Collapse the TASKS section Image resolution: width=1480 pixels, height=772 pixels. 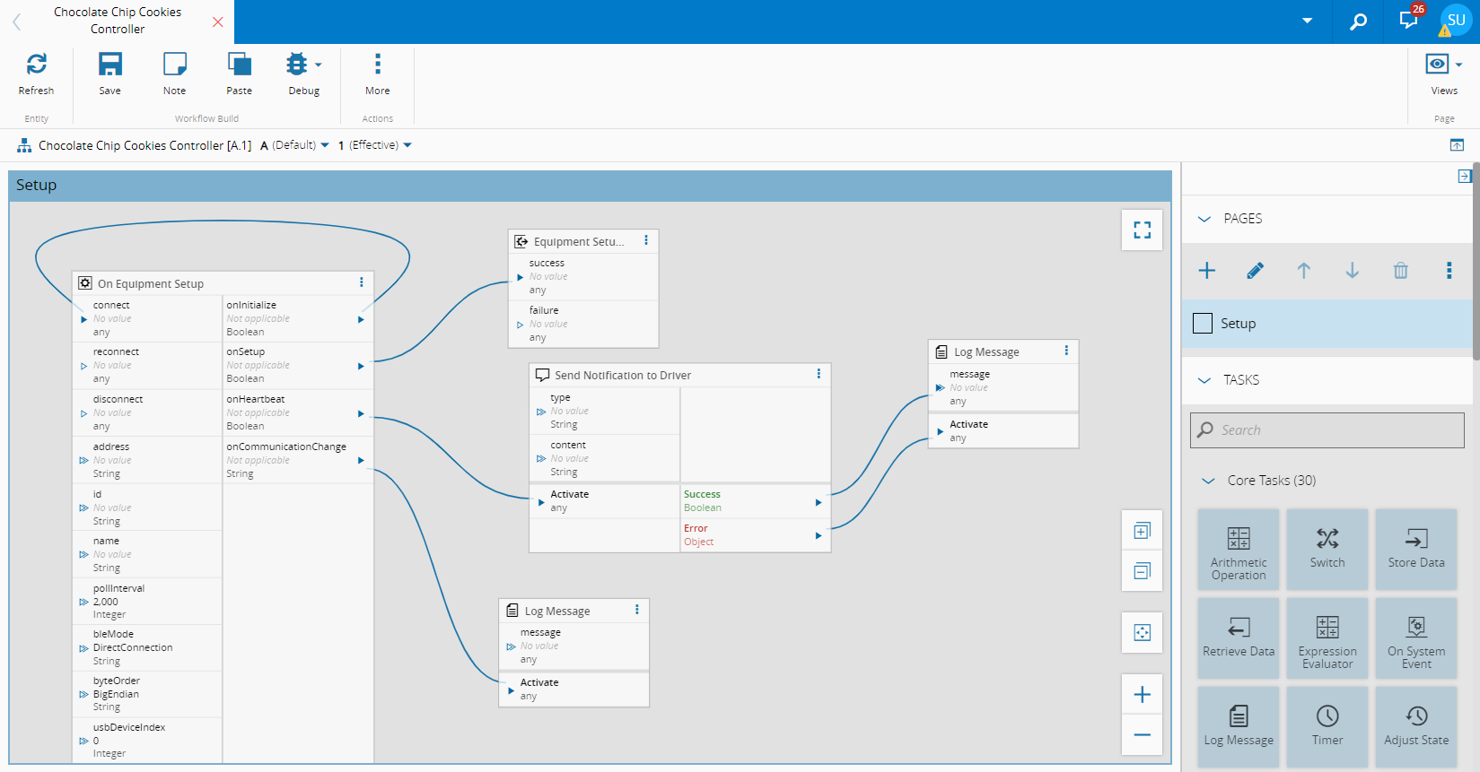(1204, 380)
